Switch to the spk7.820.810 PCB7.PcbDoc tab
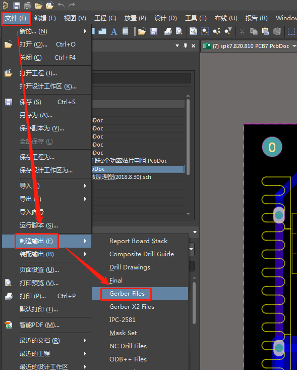The image size is (297, 370). click(248, 46)
